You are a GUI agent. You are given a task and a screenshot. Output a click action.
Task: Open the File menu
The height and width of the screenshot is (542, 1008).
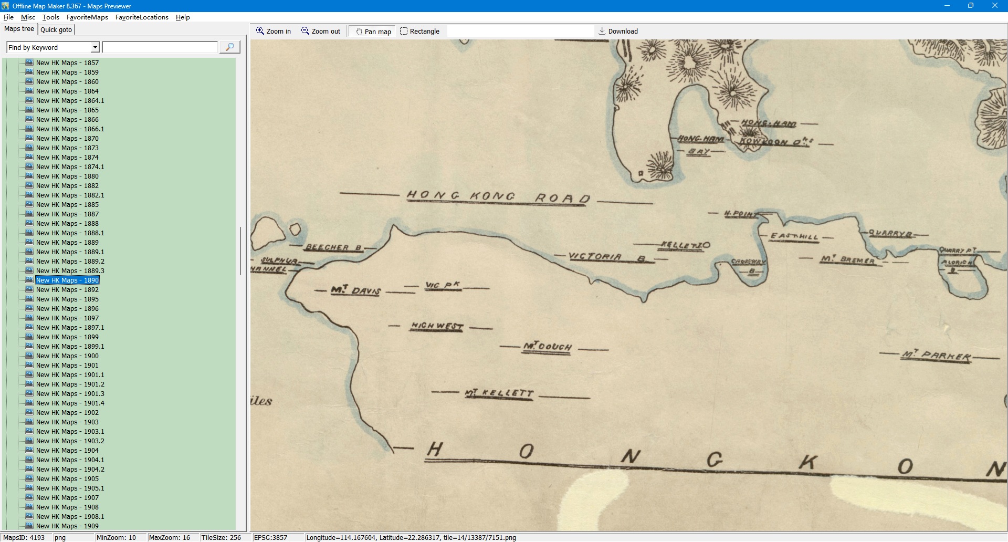pyautogui.click(x=8, y=17)
